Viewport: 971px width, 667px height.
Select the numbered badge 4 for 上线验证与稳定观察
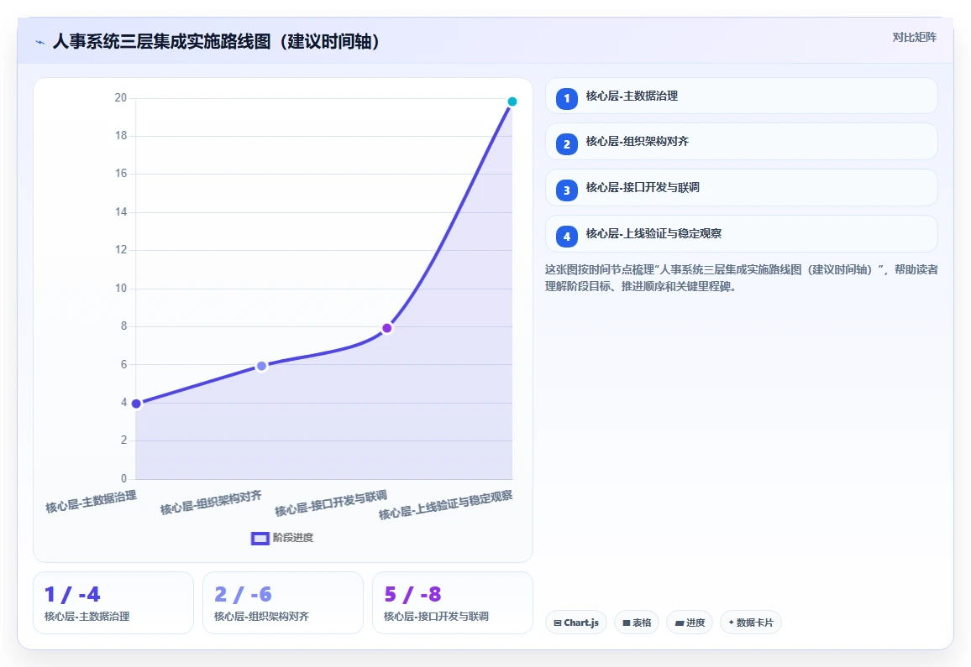click(x=567, y=236)
